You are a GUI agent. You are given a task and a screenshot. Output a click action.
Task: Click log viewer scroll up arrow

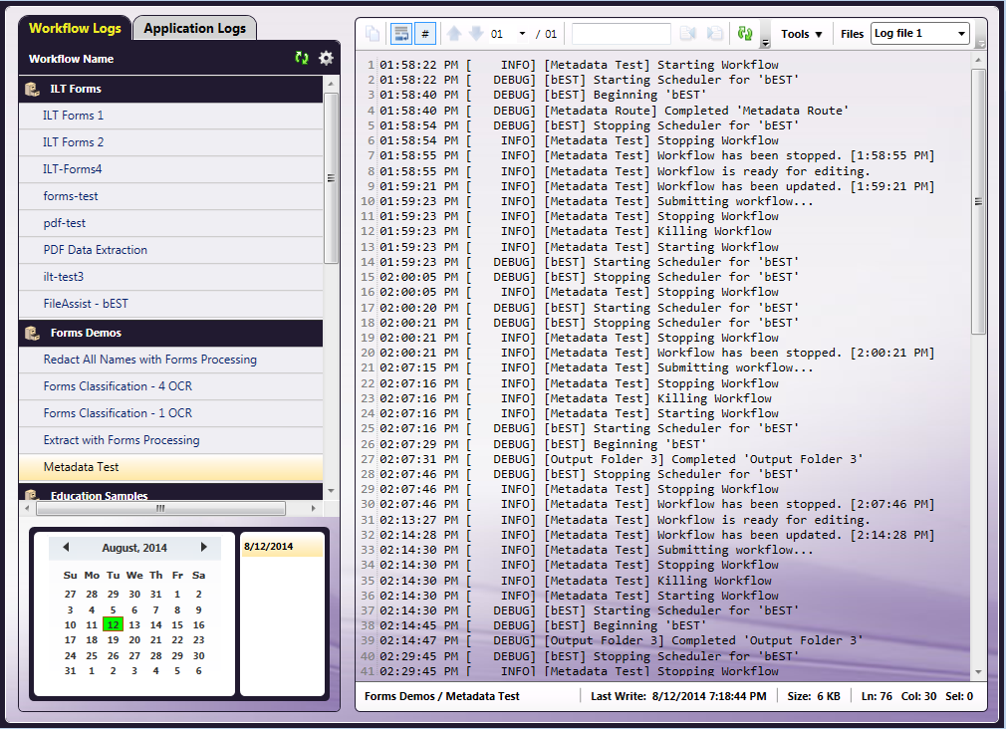click(978, 60)
